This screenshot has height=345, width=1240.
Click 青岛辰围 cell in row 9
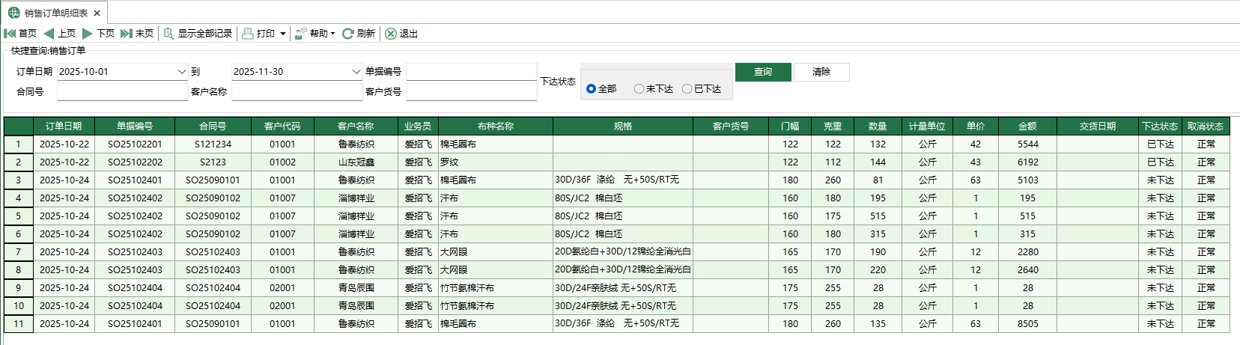[356, 288]
